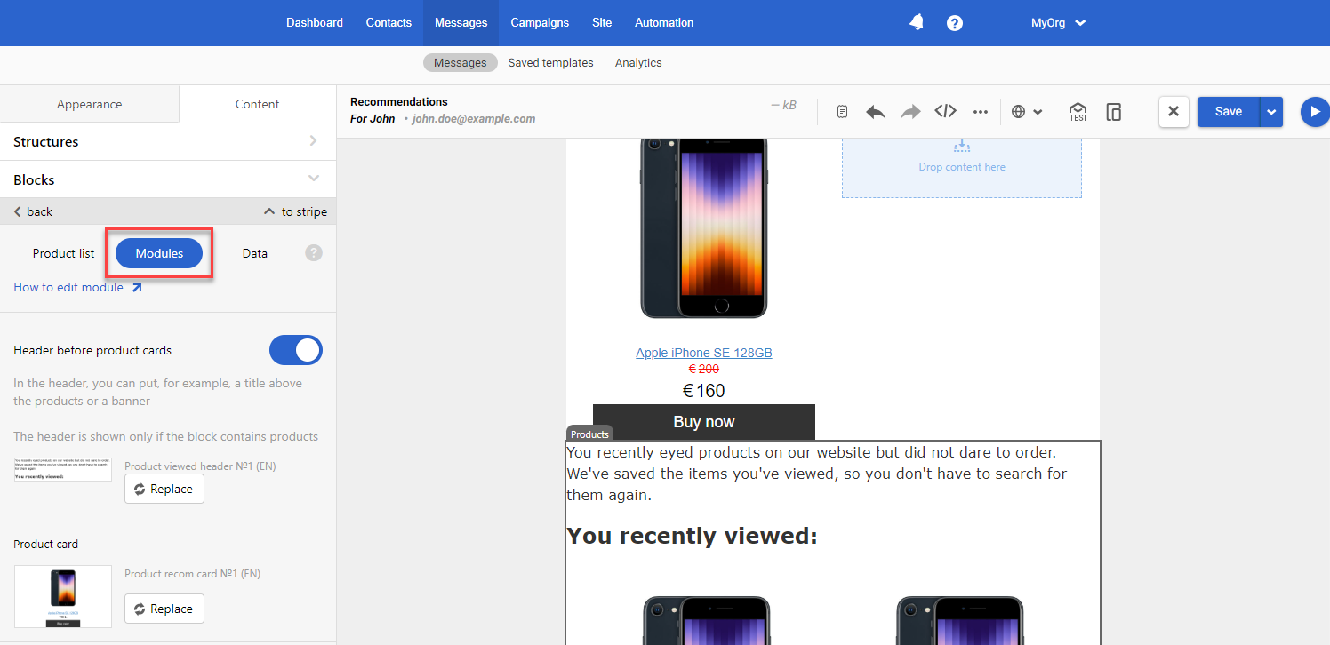Screen dimensions: 1330x645
Task: Open the Save dropdown arrow
Action: click(1271, 112)
